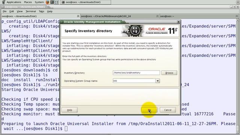Close the oes@oes:~/downloads/Disk1 terminal tab
The height and width of the screenshot is (135, 240).
pos(78,16)
